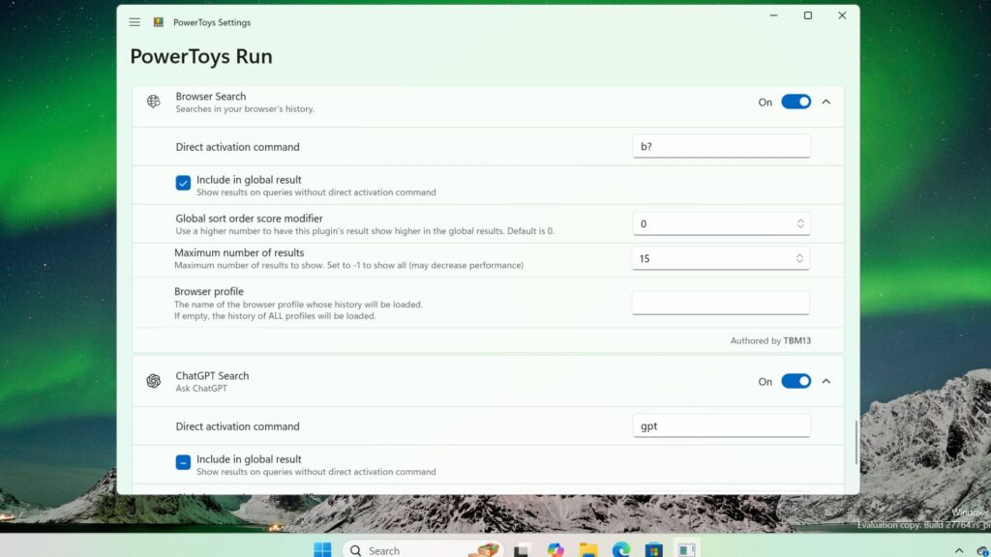
Task: Show hidden icons in the system tray
Action: (x=961, y=549)
